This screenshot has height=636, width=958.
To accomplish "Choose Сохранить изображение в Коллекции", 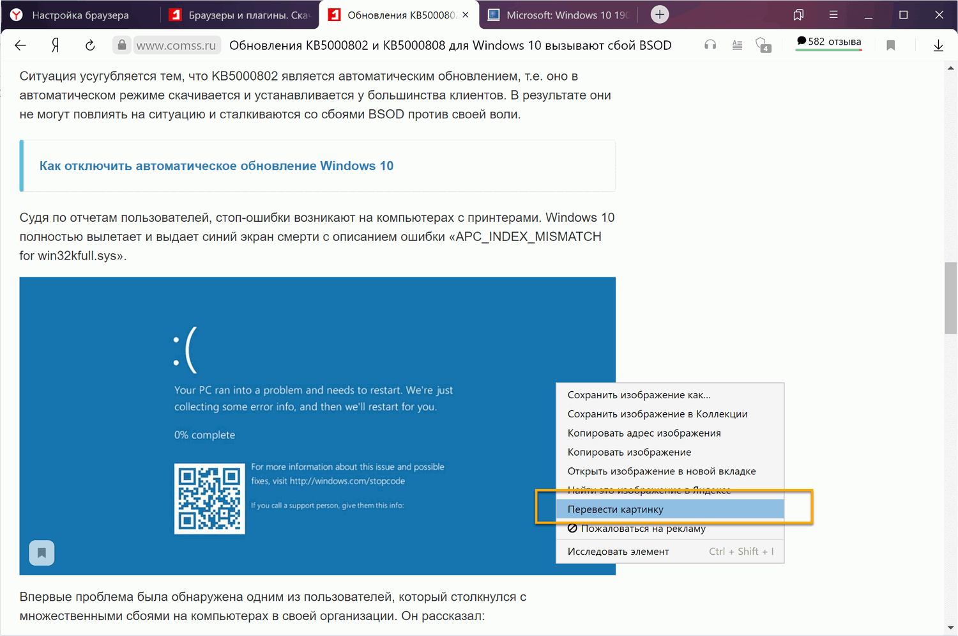I will pyautogui.click(x=670, y=414).
